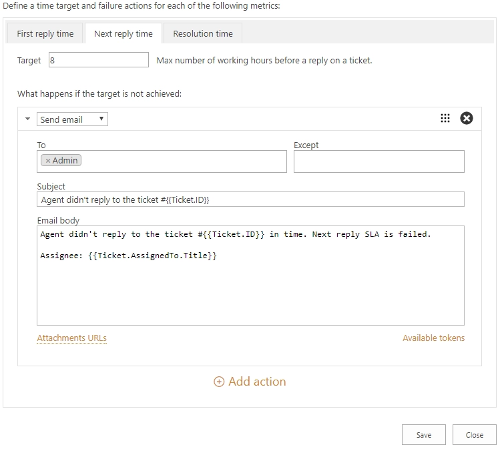The height and width of the screenshot is (449, 502).
Task: Open the Resolution time tab
Action: [x=203, y=33]
